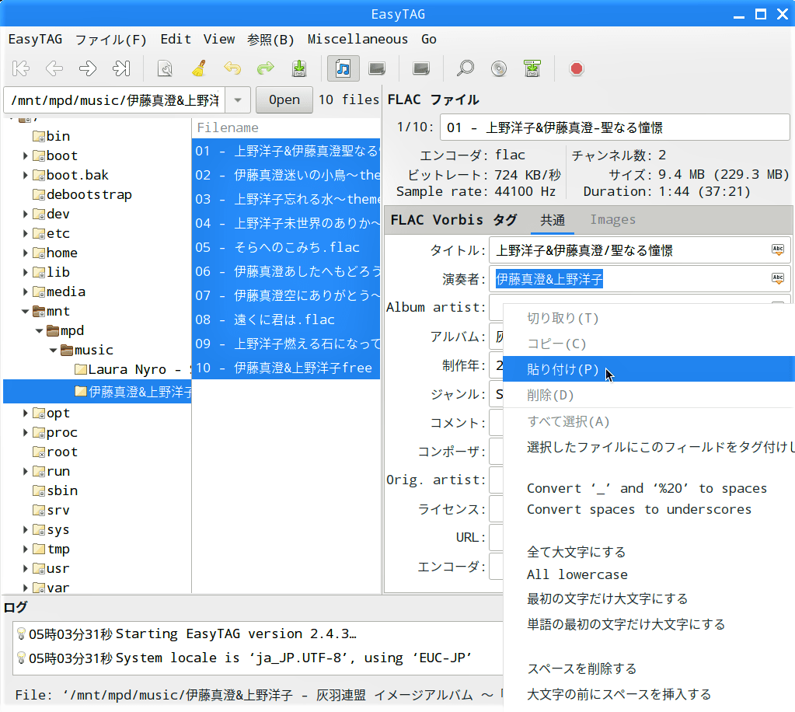This screenshot has height=712, width=795.
Task: Select 'Convert spaces to underscores' in context menu
Action: (639, 510)
